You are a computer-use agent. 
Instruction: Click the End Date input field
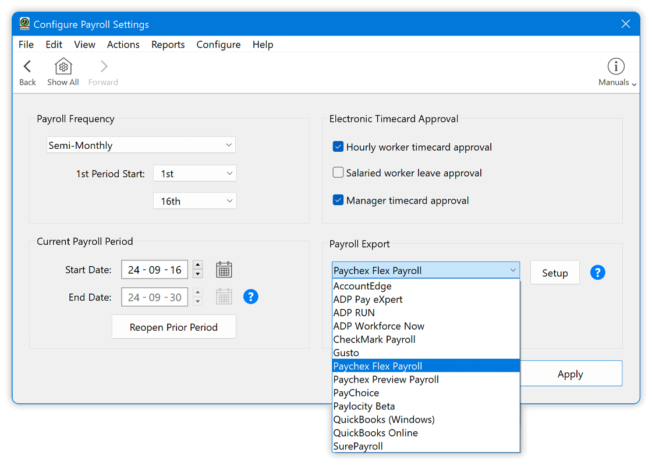click(x=155, y=297)
